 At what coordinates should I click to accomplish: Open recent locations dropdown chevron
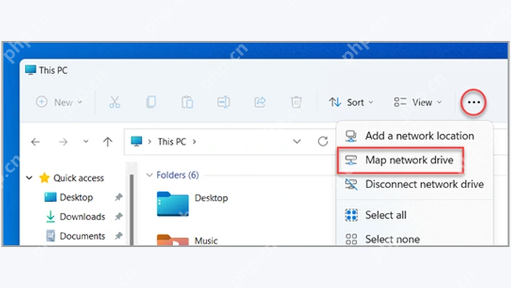click(x=85, y=141)
